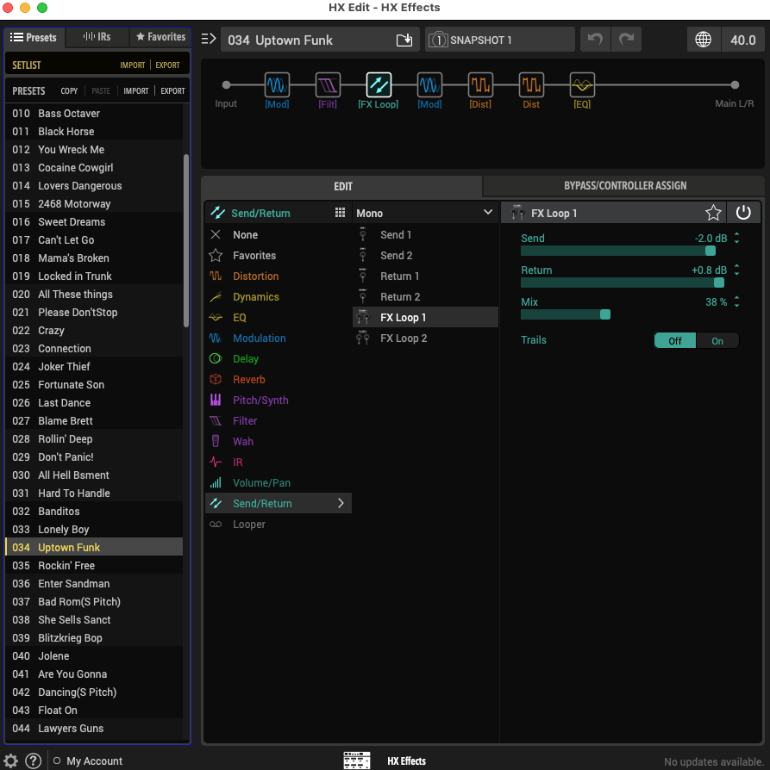Set Trails to Off

tap(675, 340)
